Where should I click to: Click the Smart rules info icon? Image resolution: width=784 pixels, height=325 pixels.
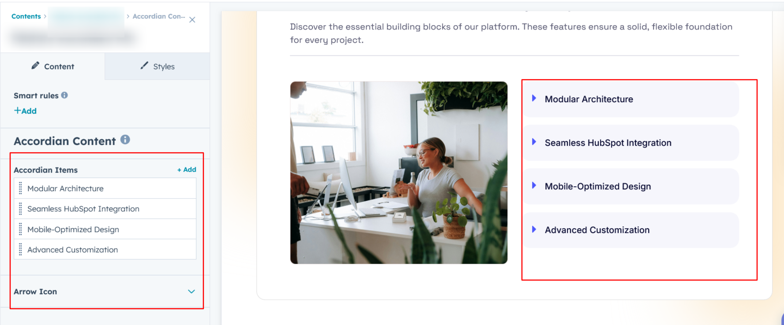click(x=64, y=95)
